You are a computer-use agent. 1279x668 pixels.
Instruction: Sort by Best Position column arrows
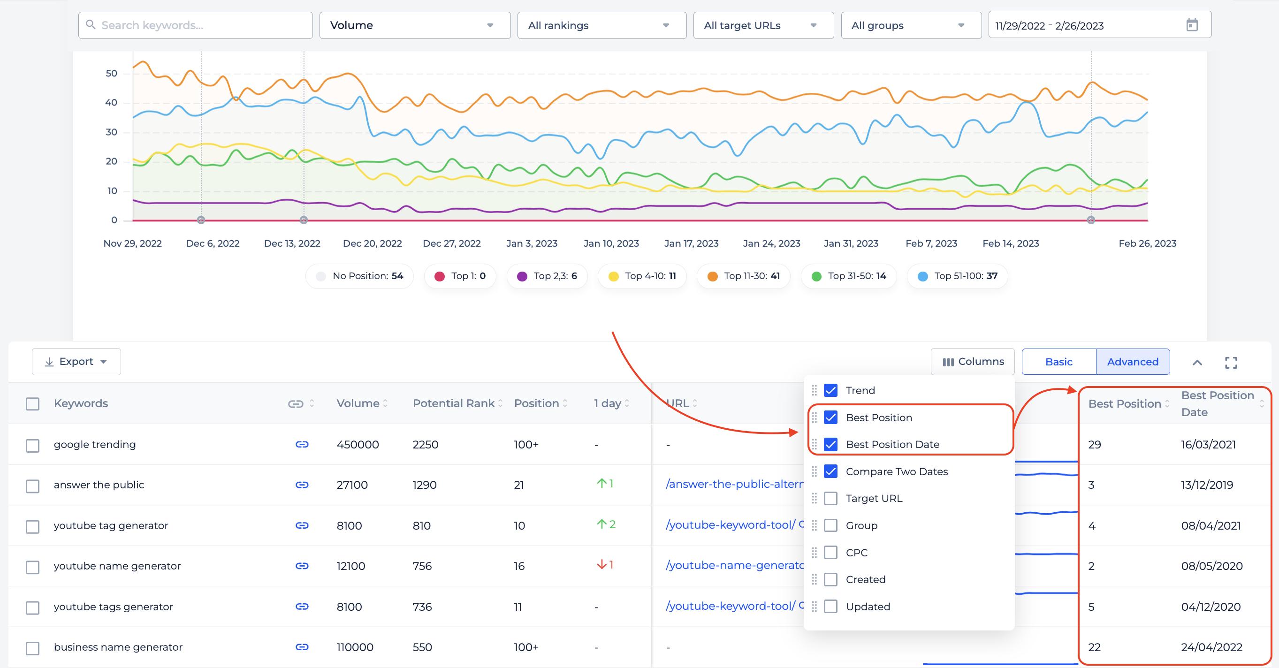coord(1167,404)
